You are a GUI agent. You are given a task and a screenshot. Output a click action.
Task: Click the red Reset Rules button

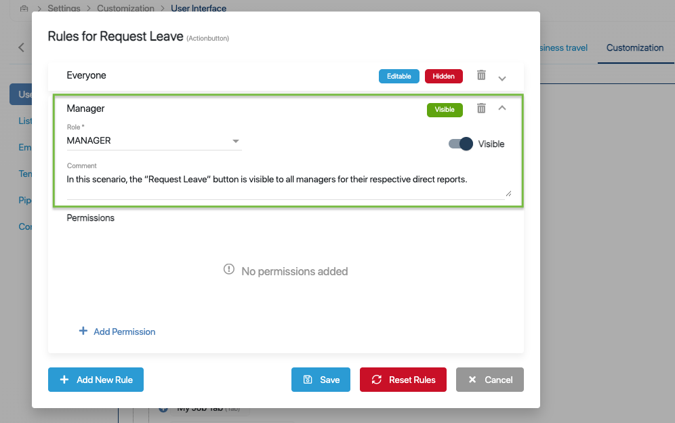click(x=403, y=380)
